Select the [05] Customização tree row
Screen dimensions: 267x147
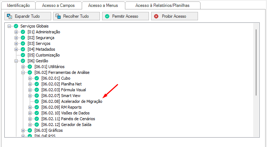(x=44, y=55)
